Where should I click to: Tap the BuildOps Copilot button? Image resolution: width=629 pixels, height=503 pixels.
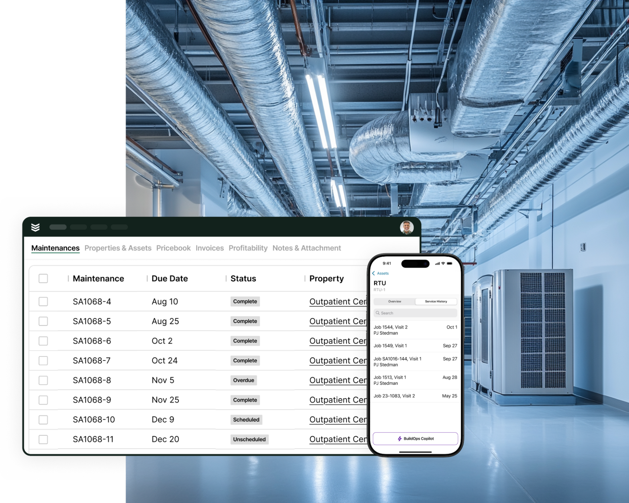[415, 438]
